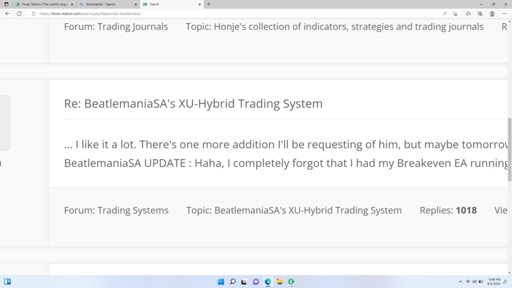Close the forexstation - Search tab
This screenshot has height=288, width=512.
tap(136, 4)
